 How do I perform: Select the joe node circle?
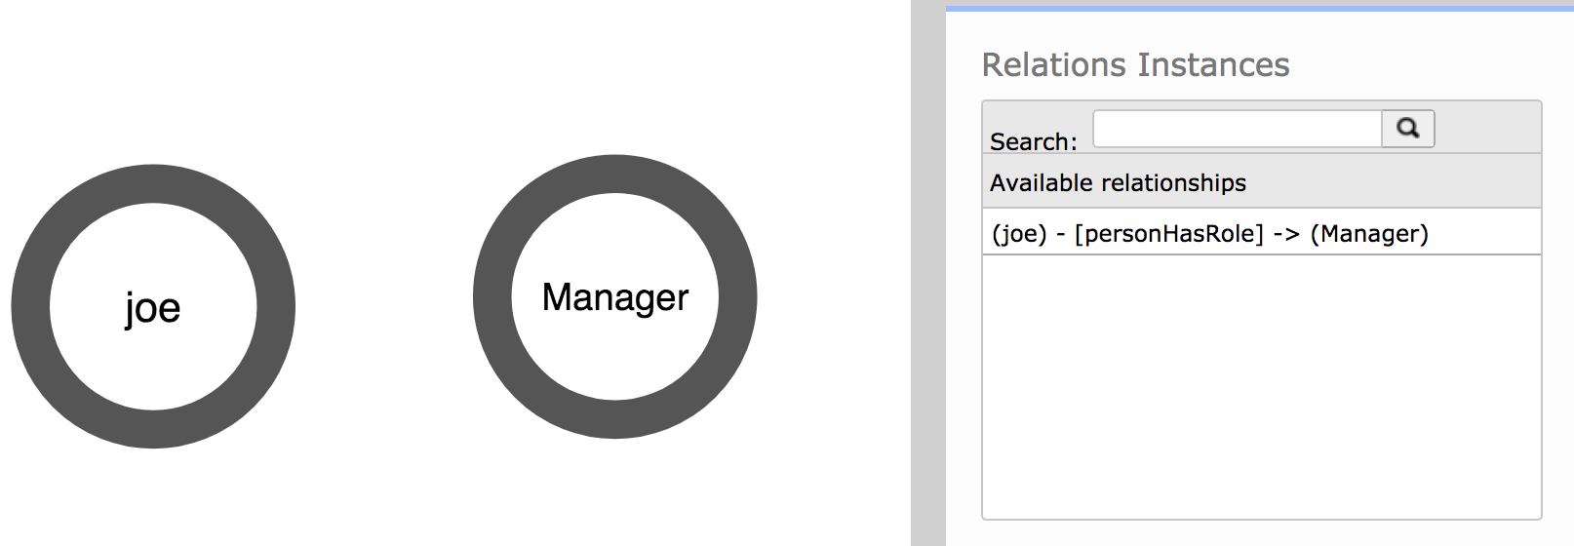pos(153,306)
